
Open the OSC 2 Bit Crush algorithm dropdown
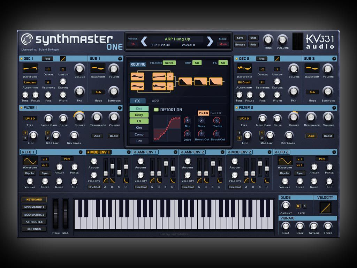click(x=244, y=82)
